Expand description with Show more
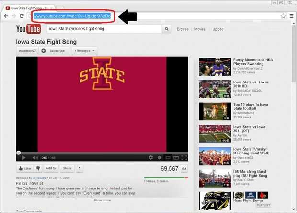The image size is (297, 213). 102,201
